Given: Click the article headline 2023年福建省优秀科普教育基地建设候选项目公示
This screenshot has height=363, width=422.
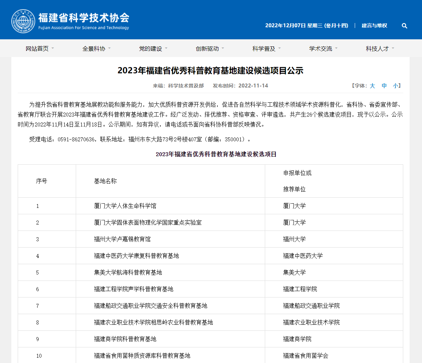Looking at the screenshot, I should click(210, 70).
